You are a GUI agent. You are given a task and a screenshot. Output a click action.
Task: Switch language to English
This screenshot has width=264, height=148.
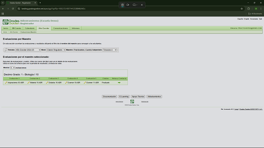tap(247, 19)
